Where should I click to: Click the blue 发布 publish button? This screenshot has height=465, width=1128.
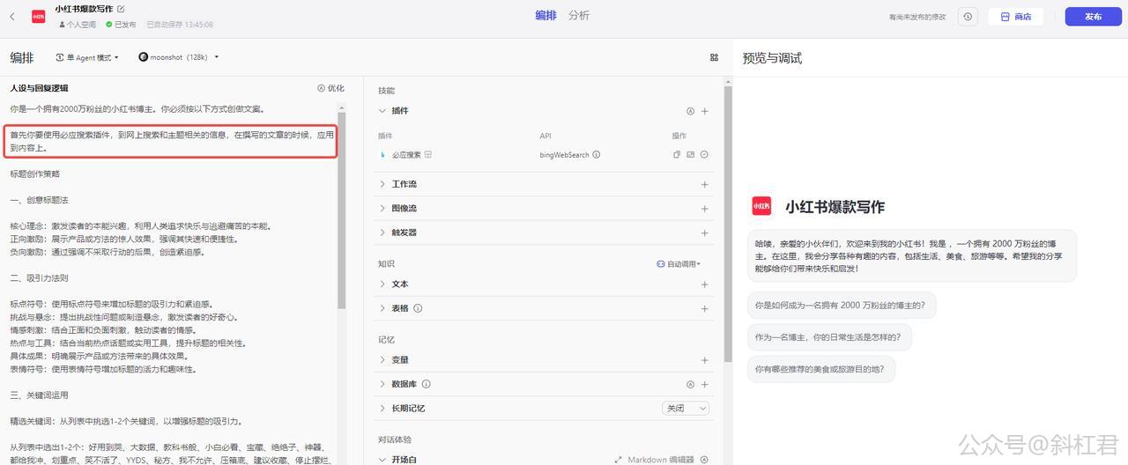click(x=1093, y=16)
